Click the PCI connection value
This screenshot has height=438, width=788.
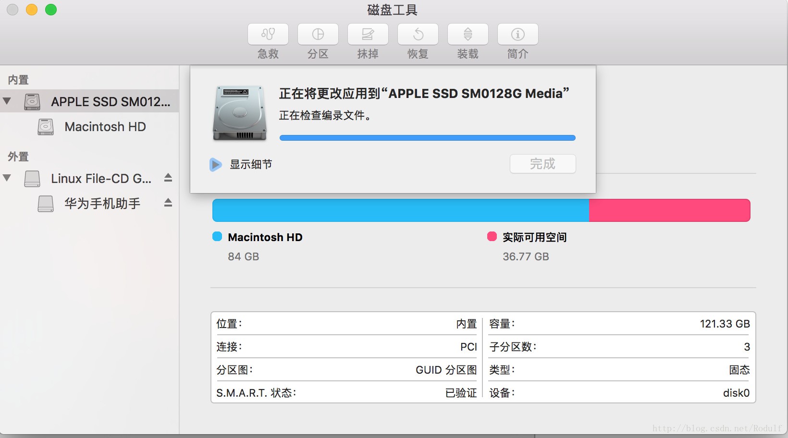point(468,347)
